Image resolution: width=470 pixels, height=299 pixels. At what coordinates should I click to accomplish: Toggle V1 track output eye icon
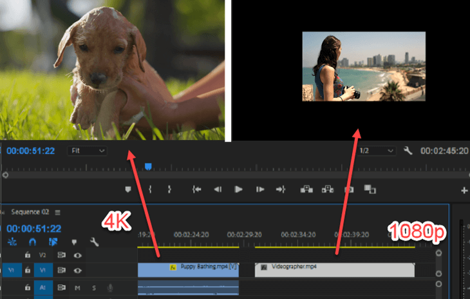point(78,271)
